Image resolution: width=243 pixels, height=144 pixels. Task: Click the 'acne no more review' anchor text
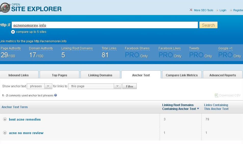(x=26, y=133)
